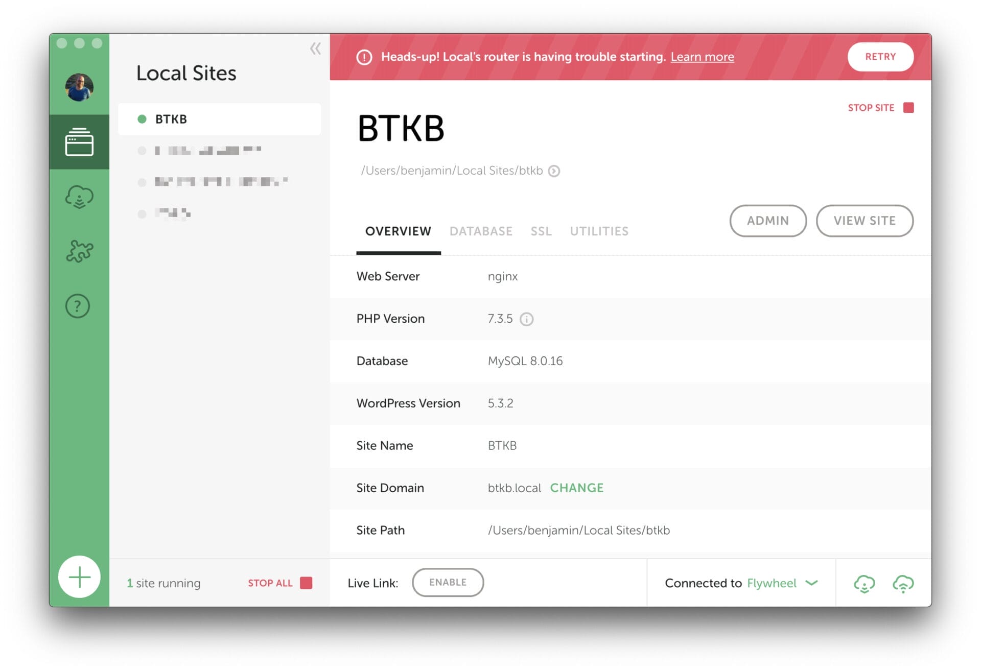Reveal site folder via path arrow icon
This screenshot has height=672, width=981.
(554, 171)
